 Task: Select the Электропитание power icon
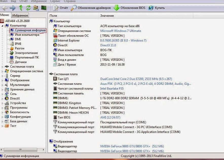[12, 53]
